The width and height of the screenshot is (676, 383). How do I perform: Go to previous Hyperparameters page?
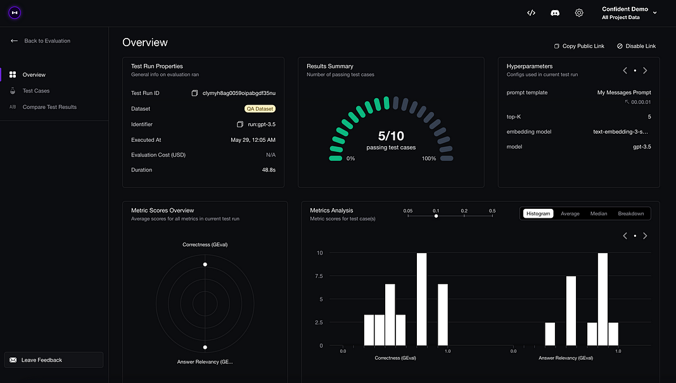pos(625,71)
